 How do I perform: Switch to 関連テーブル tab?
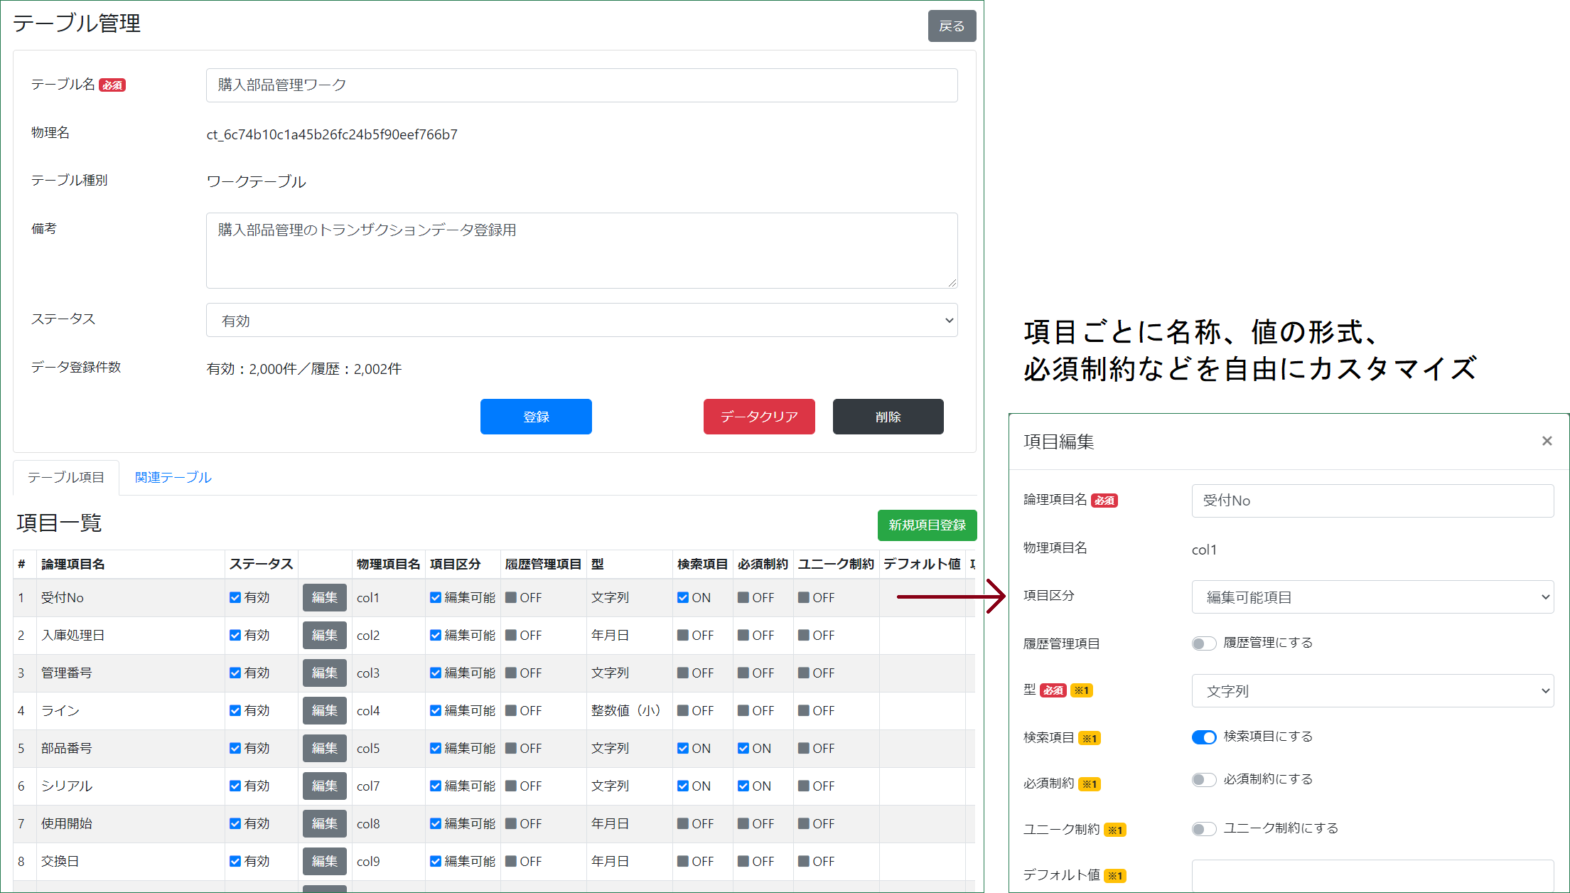pyautogui.click(x=173, y=477)
